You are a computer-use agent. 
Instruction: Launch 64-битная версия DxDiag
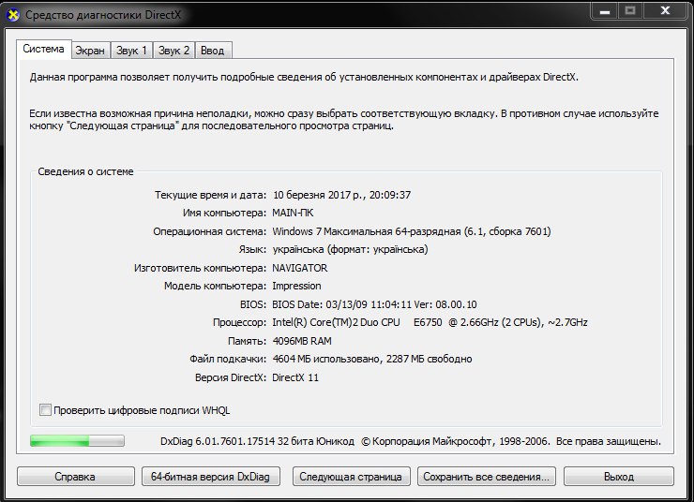click(210, 477)
